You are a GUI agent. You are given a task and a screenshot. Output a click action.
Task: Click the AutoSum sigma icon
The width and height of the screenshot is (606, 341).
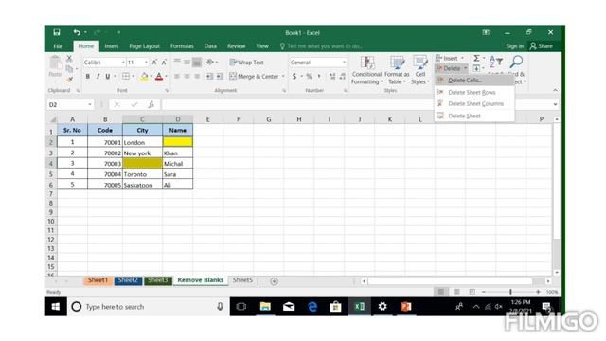coord(476,58)
